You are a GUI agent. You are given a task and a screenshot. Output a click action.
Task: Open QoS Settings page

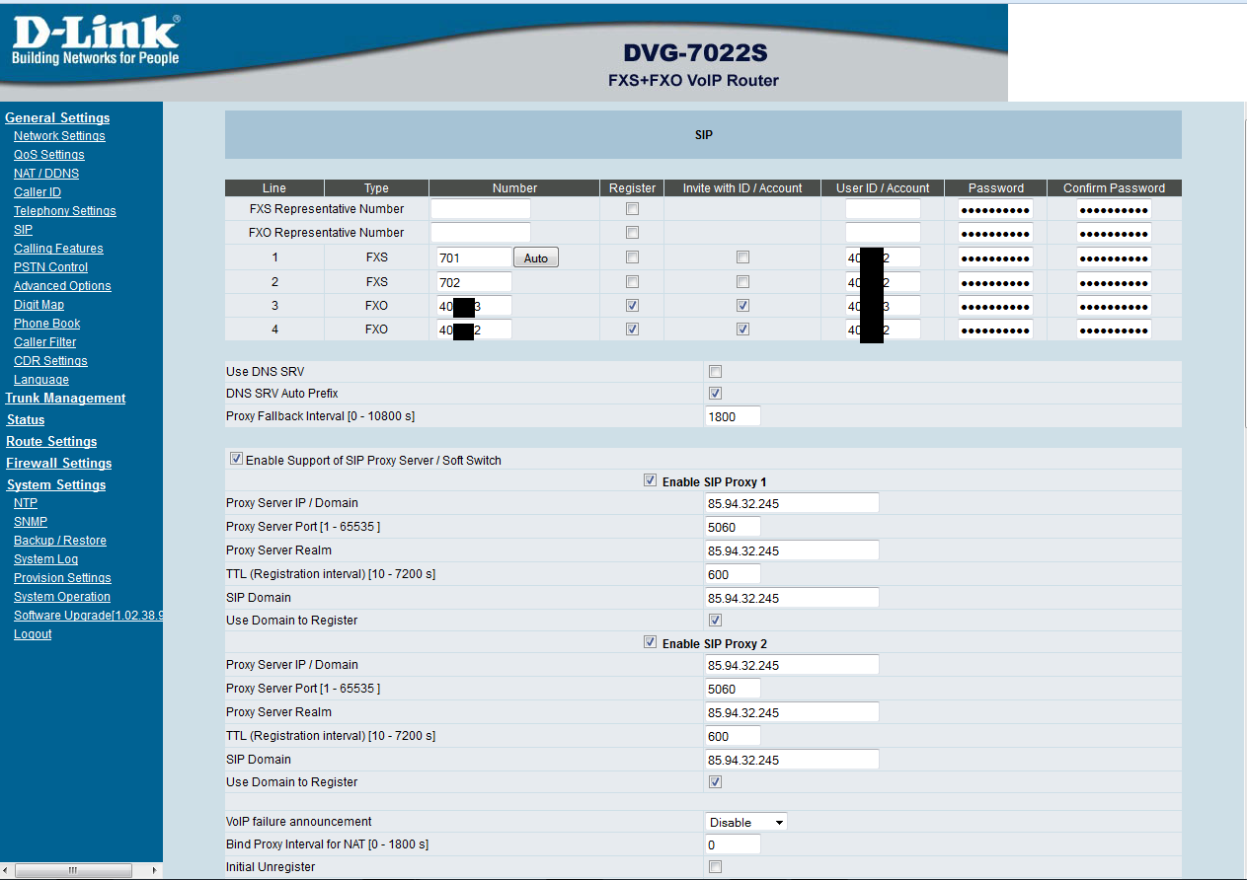(49, 155)
